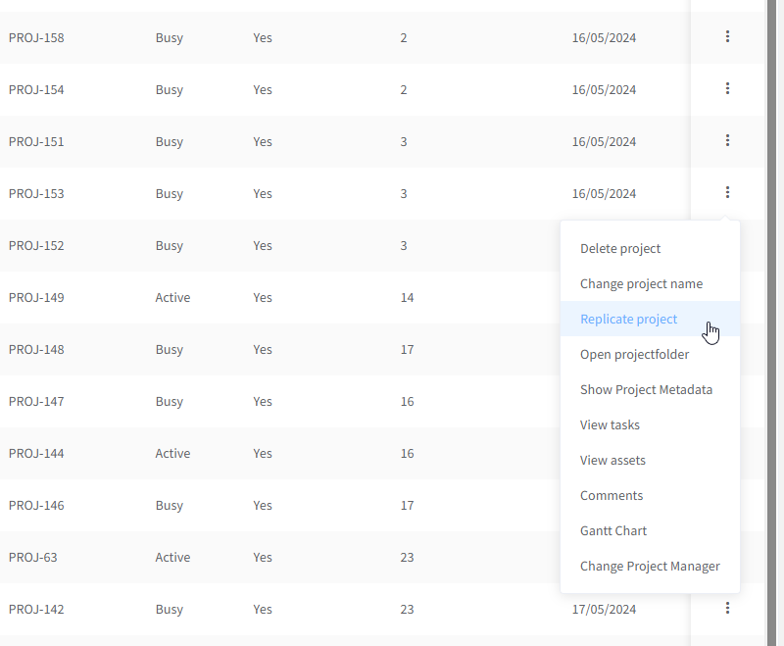784x646 pixels.
Task: Click Replicate project menu entry
Action: pyautogui.click(x=628, y=320)
